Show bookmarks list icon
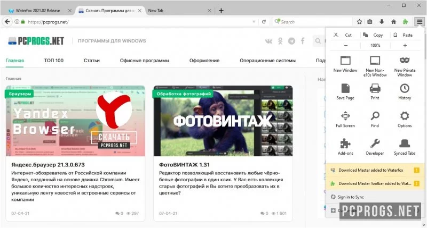 pyautogui.click(x=370, y=22)
